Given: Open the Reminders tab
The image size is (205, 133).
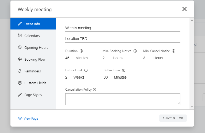Looking at the screenshot, I should [x=32, y=71].
